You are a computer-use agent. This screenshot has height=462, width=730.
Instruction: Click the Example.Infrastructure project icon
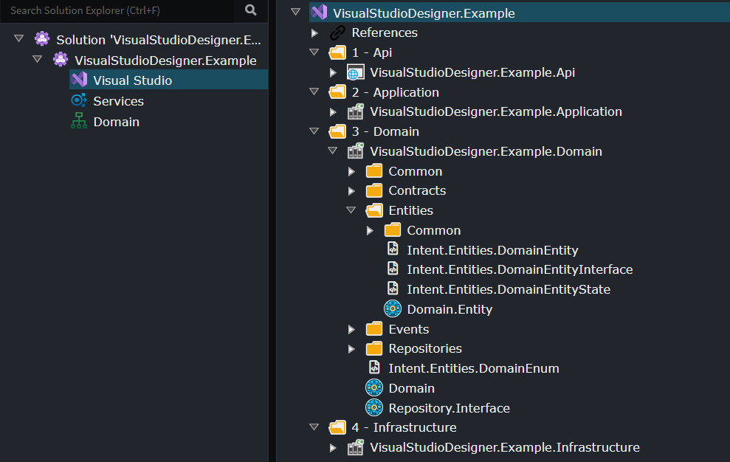[356, 447]
